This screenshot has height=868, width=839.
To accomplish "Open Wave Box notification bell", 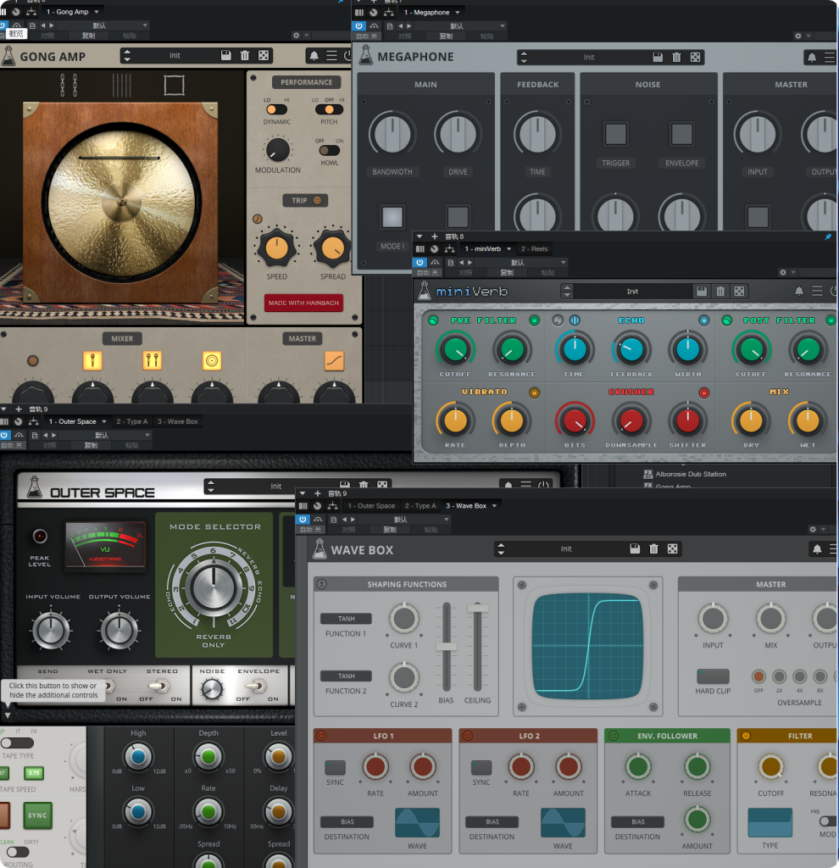I will tap(817, 549).
